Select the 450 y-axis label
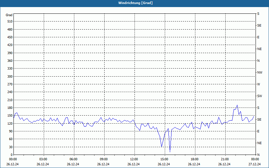Screen dimensions: 269x168 point(10,37)
